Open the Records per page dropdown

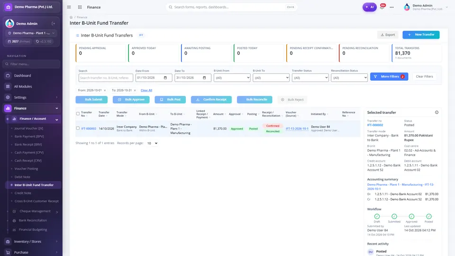(152, 143)
